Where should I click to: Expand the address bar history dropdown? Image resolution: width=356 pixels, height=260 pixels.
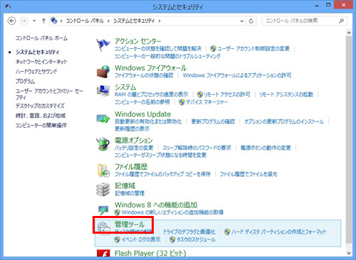(x=242, y=21)
